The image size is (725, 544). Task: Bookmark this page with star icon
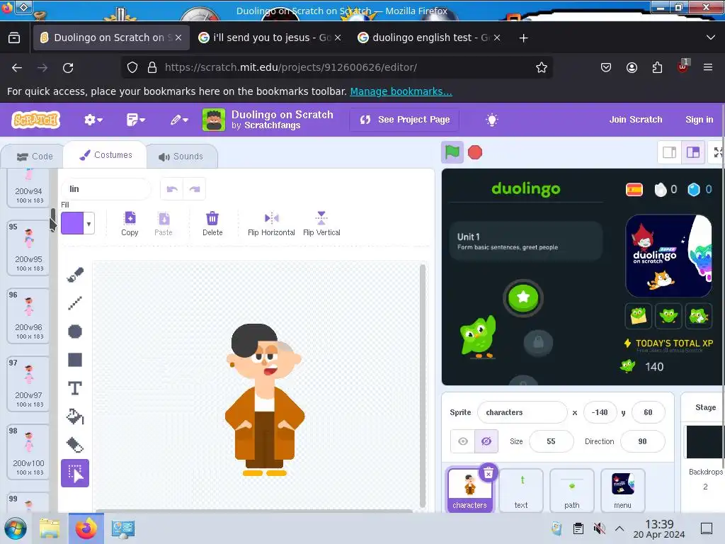tap(542, 67)
